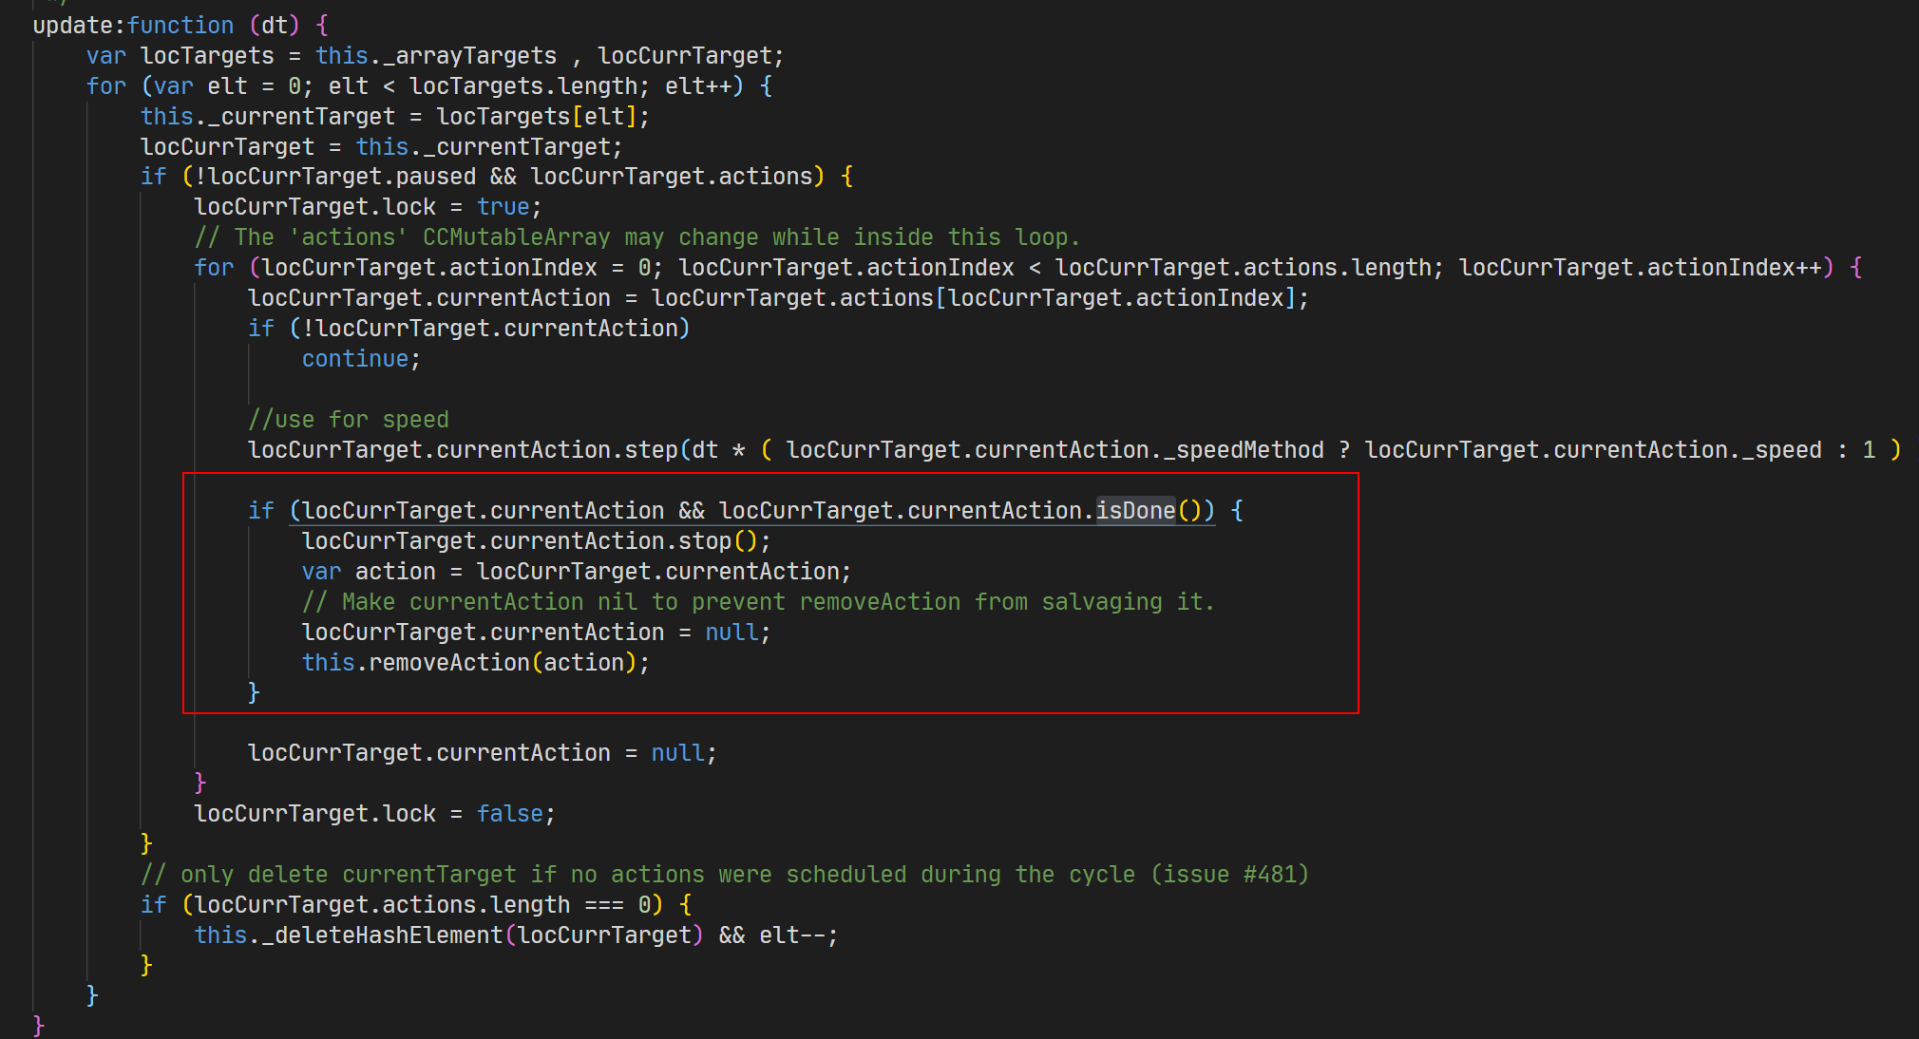Click the _speedMethod property
This screenshot has width=1919, height=1039.
pyautogui.click(x=1244, y=450)
